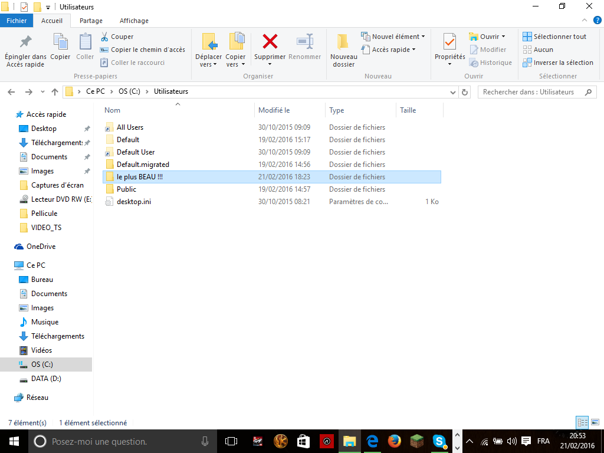Viewport: 604px width, 453px height.
Task: Go up one folder level
Action: (x=55, y=91)
